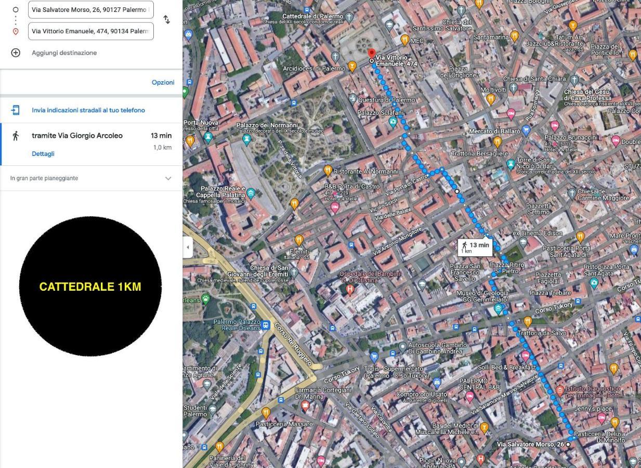Click the send to phone icon
The image size is (641, 468).
coord(16,110)
